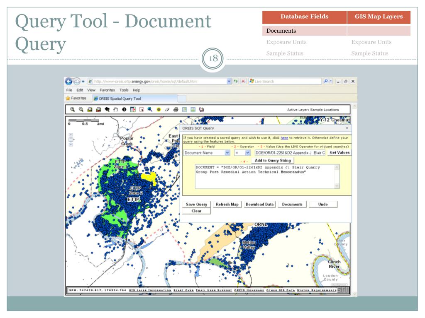
Task: Click the Print map icon
Action: tap(176, 109)
